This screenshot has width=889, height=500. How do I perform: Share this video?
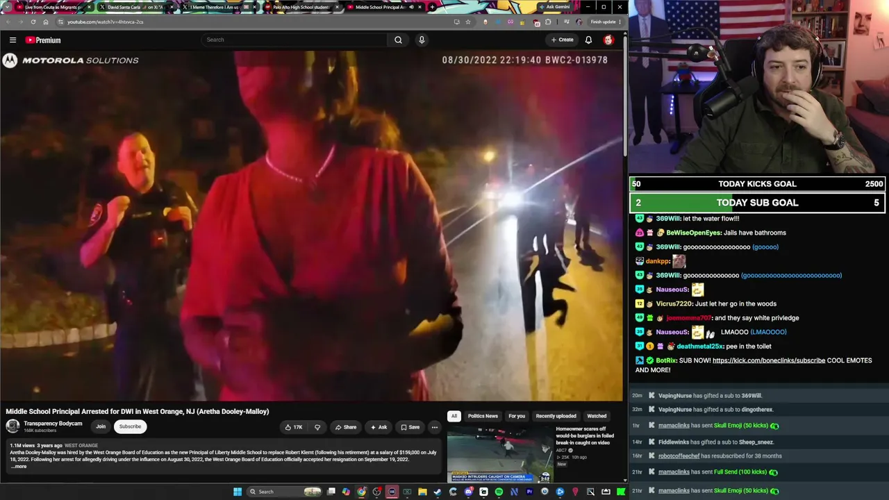coord(345,427)
